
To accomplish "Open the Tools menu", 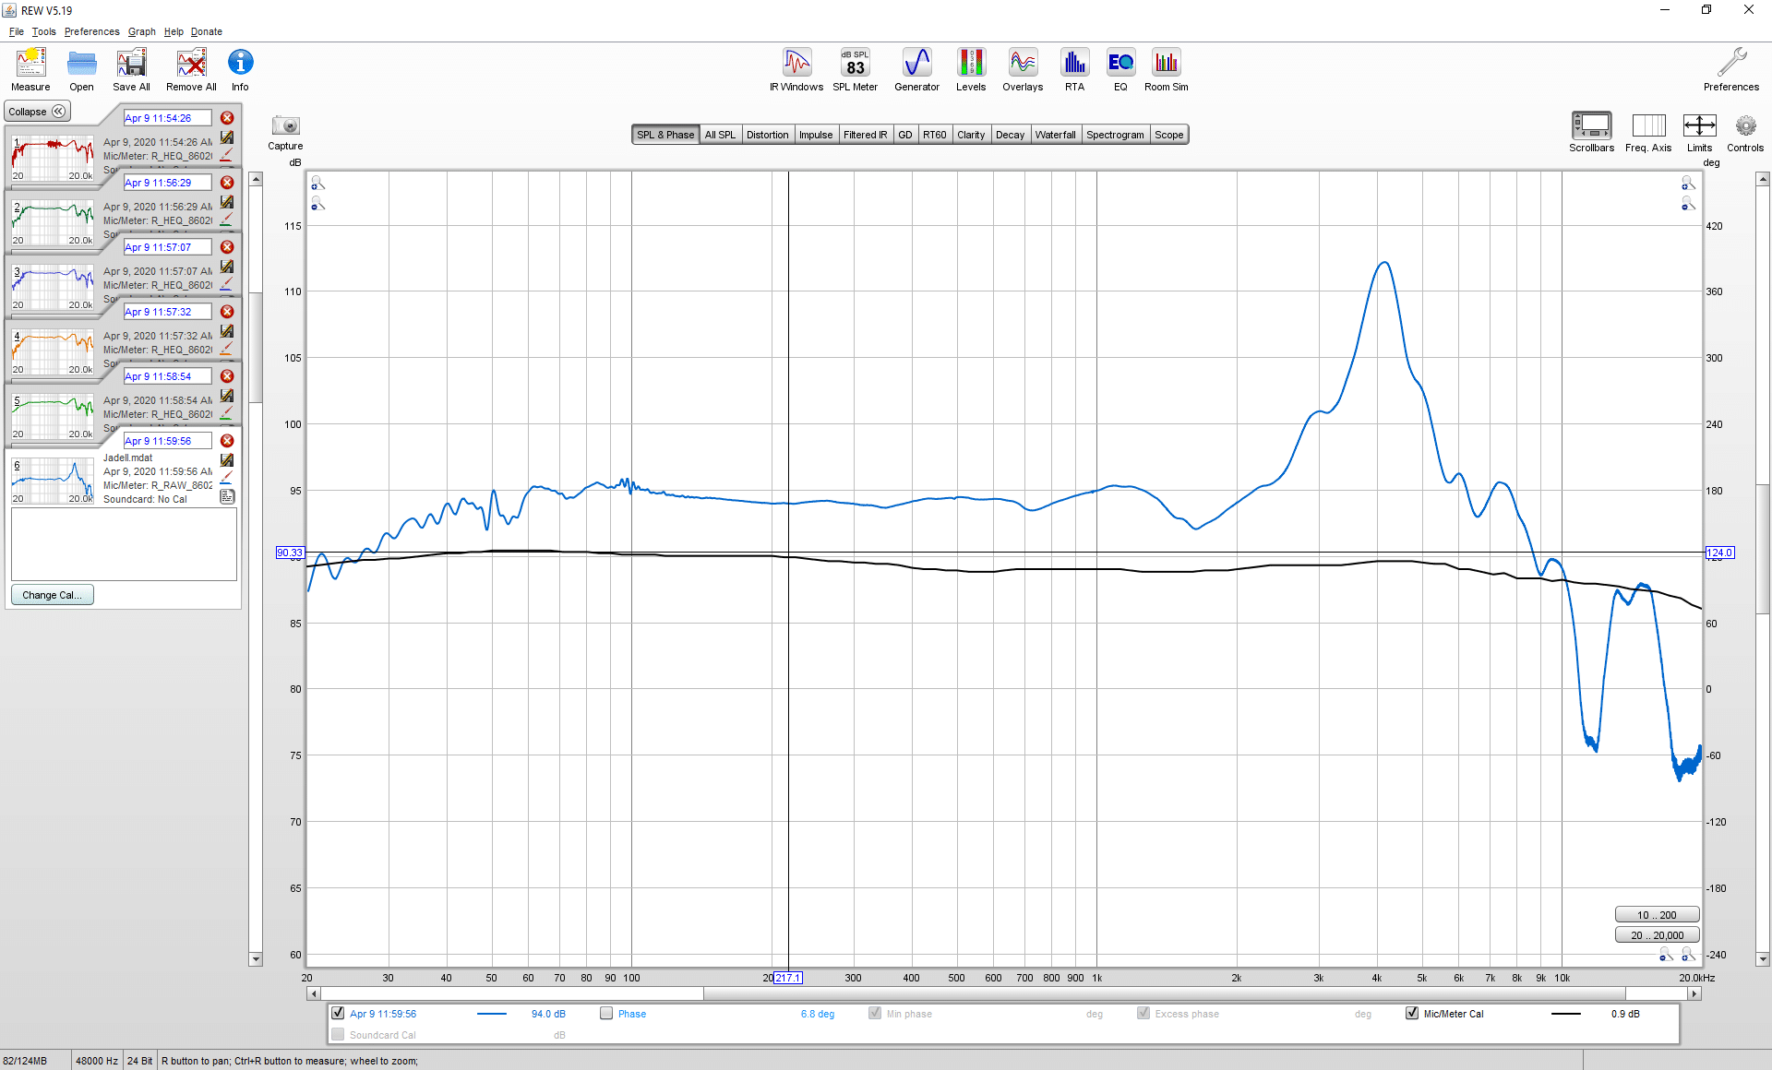I will tap(43, 31).
